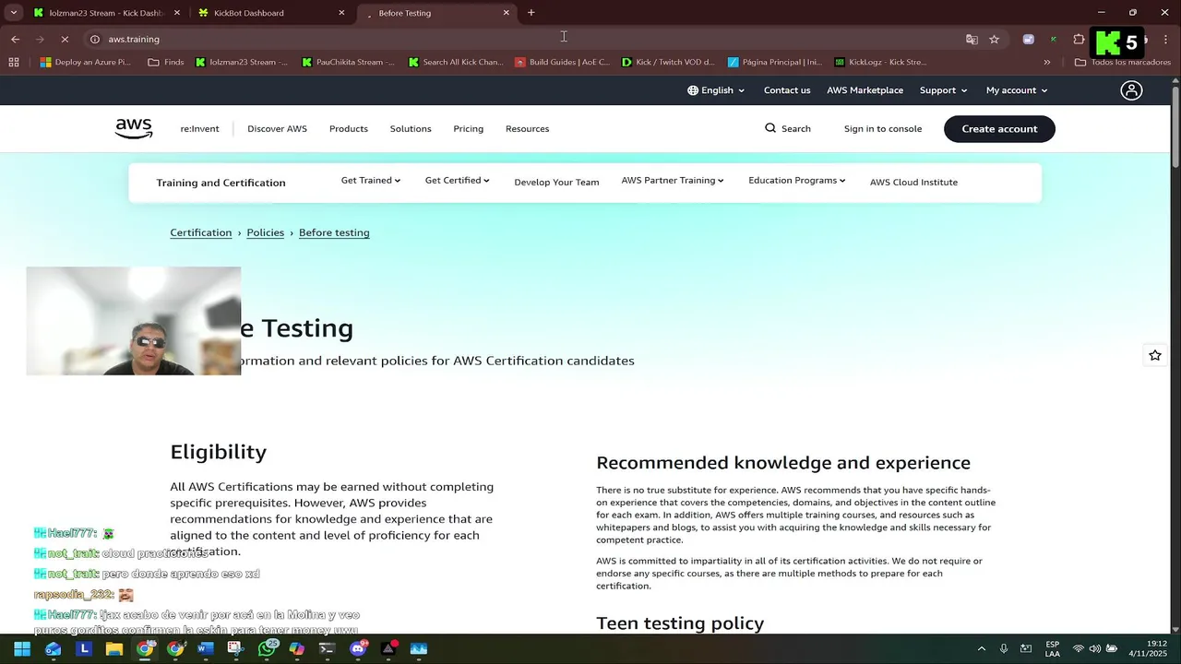This screenshot has width=1181, height=664.
Task: Open File Explorer from taskbar
Action: click(114, 649)
